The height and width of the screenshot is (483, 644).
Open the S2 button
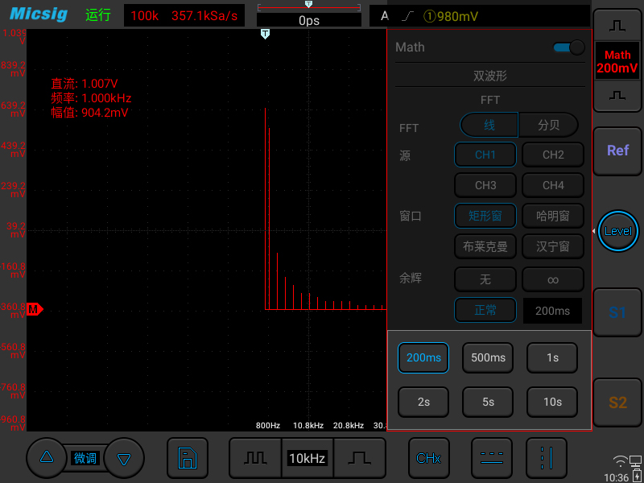coord(617,402)
